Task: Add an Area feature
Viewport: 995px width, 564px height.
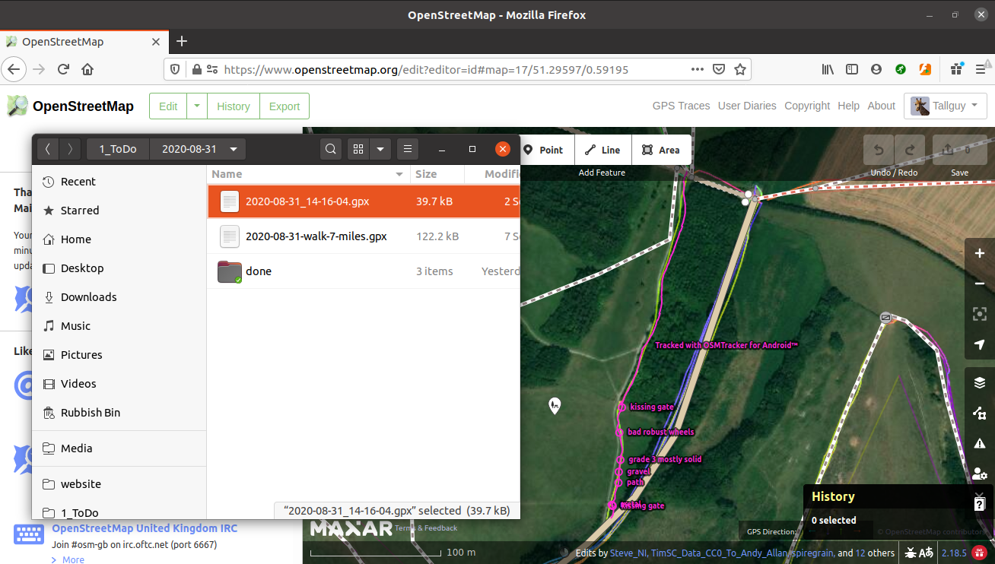Action: pyautogui.click(x=661, y=150)
